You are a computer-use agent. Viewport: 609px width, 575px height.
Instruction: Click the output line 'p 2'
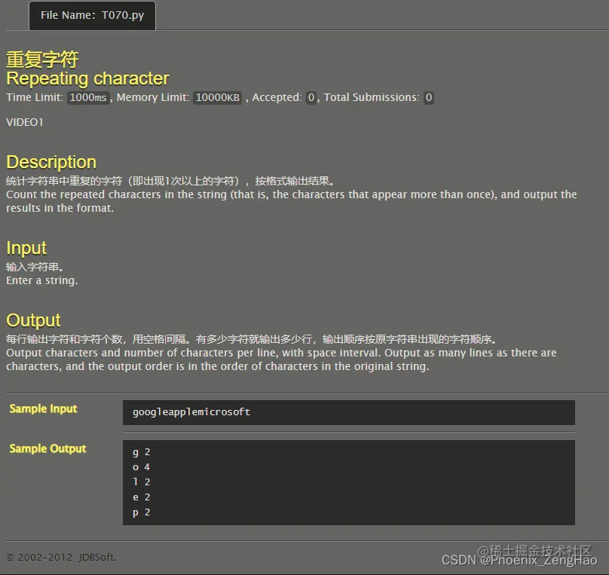[142, 512]
